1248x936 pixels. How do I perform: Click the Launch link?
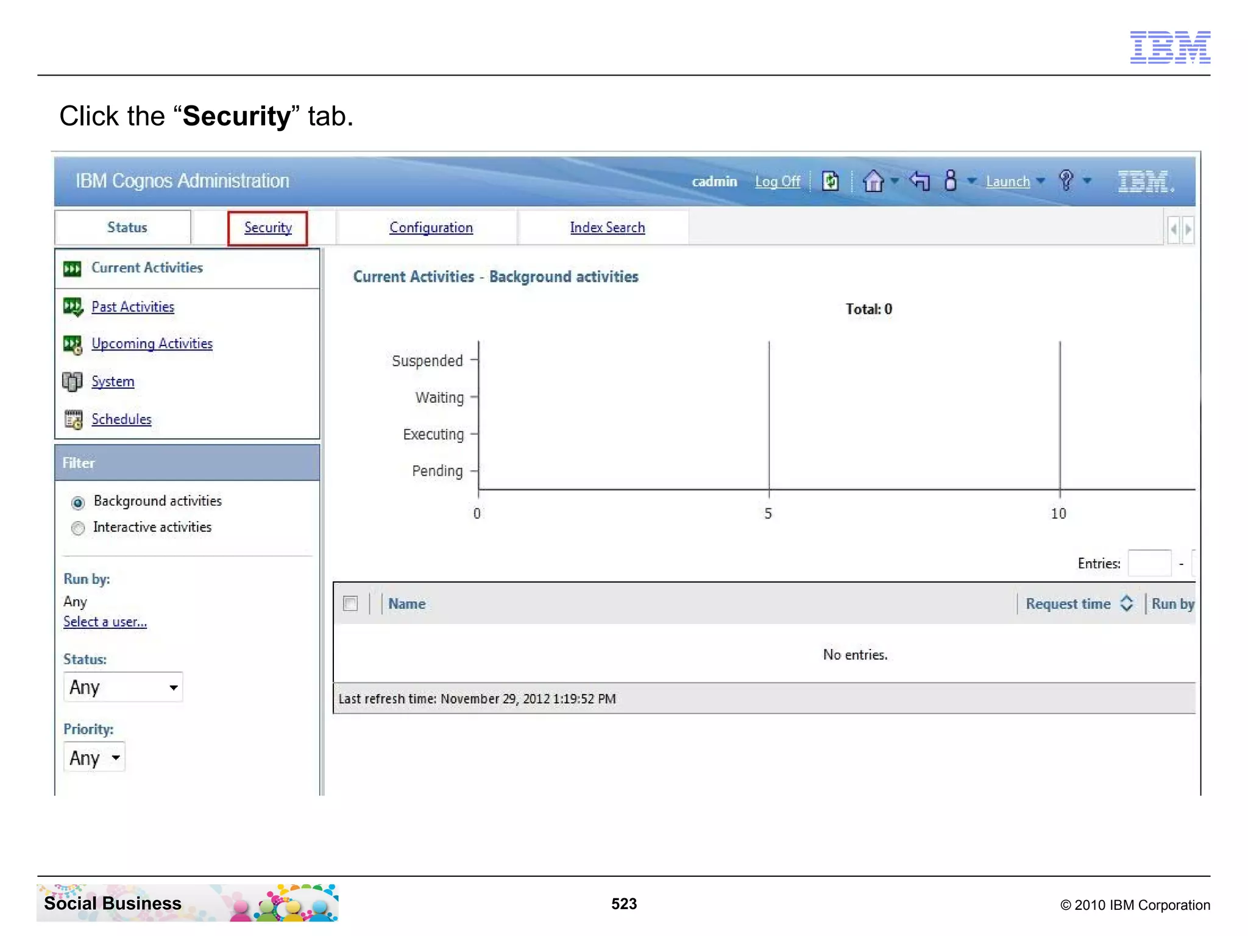click(x=1008, y=182)
